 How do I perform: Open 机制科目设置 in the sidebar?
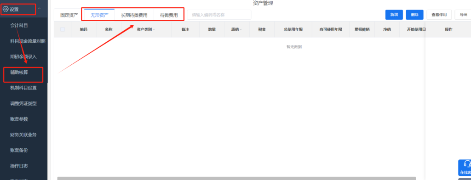point(23,88)
